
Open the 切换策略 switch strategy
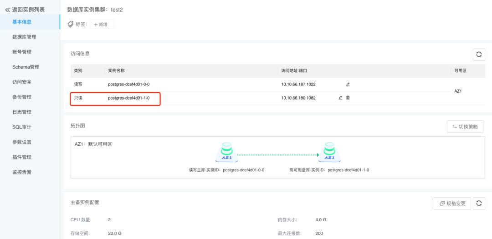pos(465,127)
